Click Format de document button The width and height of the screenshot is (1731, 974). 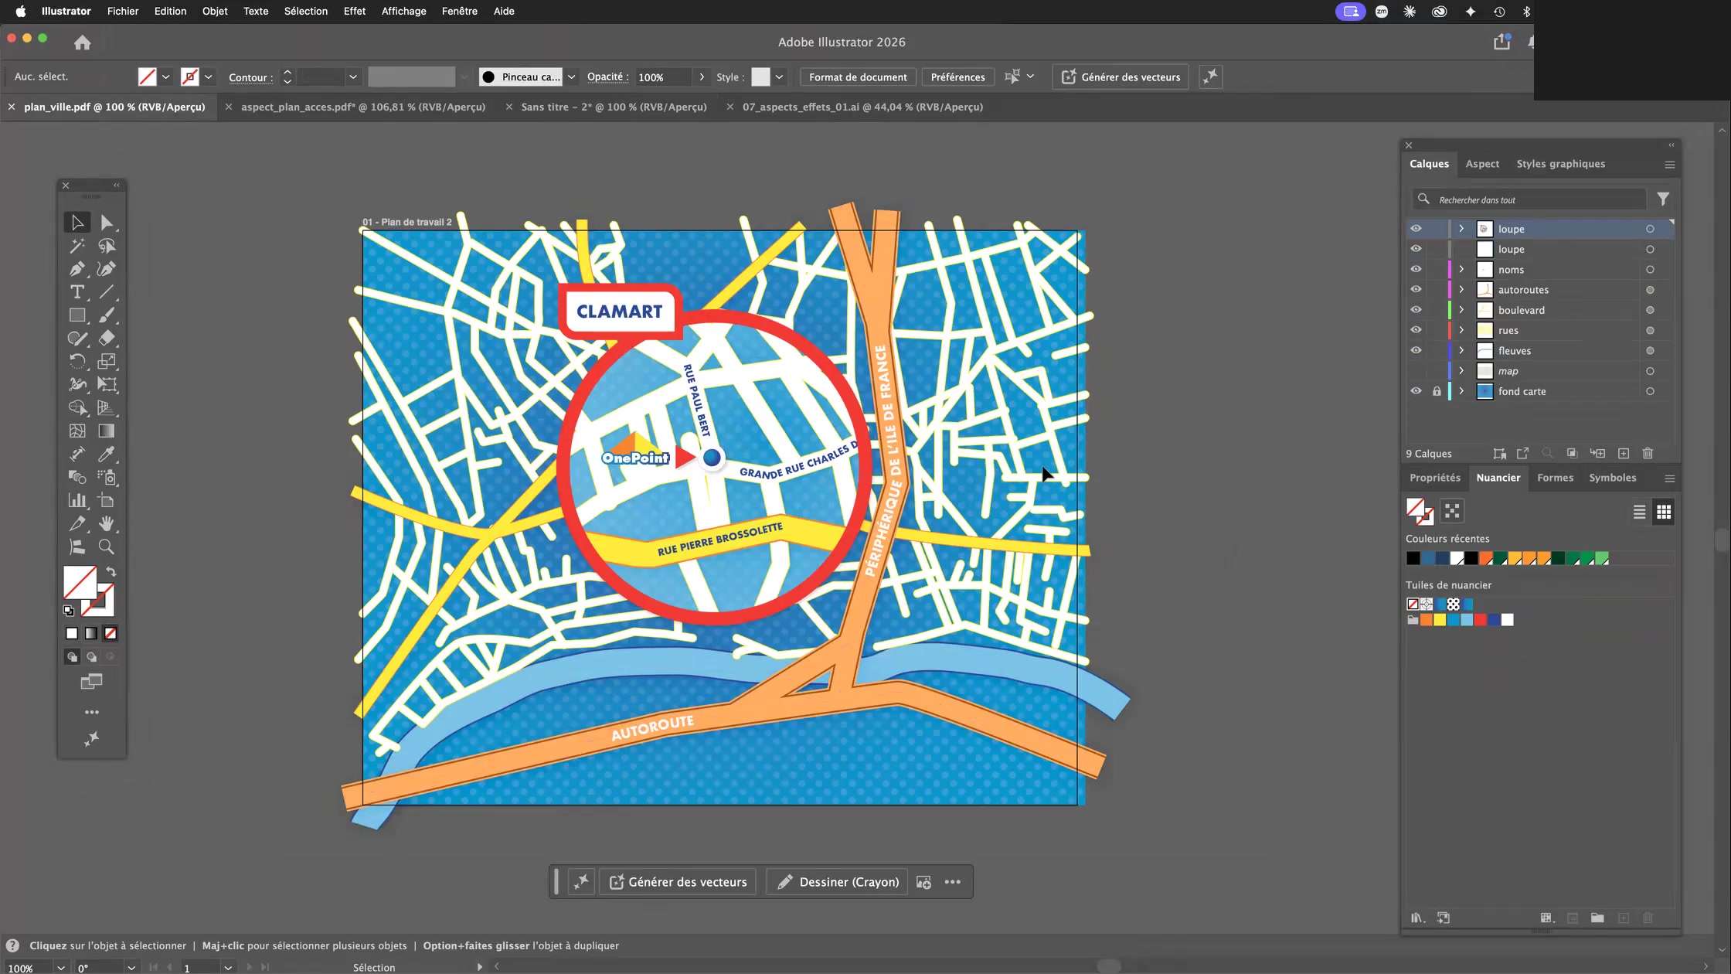(858, 77)
